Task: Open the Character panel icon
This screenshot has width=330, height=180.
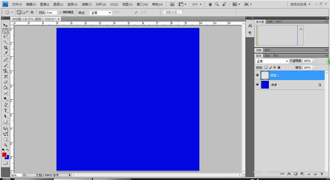Action: tap(250, 26)
